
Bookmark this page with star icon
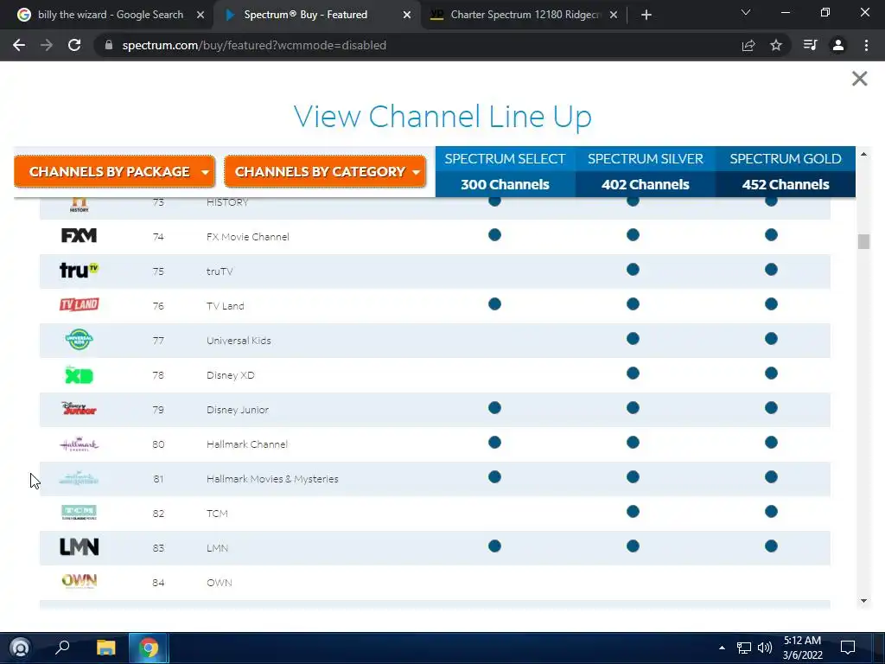click(x=776, y=45)
